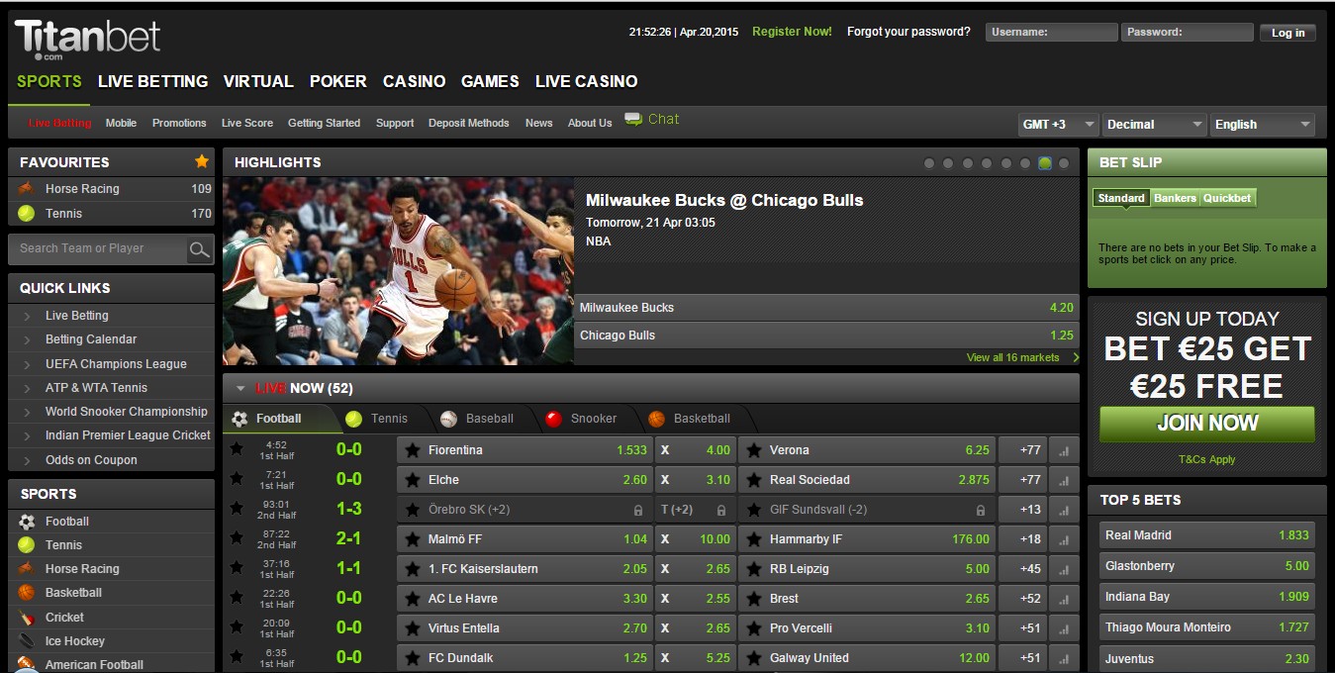The width and height of the screenshot is (1335, 673).
Task: Toggle star beside Real Sociedad team
Action: tap(754, 480)
